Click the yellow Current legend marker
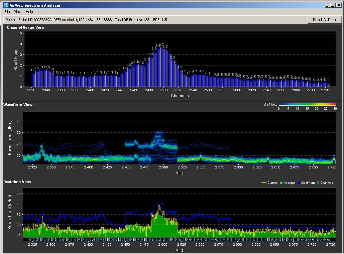The height and width of the screenshot is (254, 344). (264, 183)
